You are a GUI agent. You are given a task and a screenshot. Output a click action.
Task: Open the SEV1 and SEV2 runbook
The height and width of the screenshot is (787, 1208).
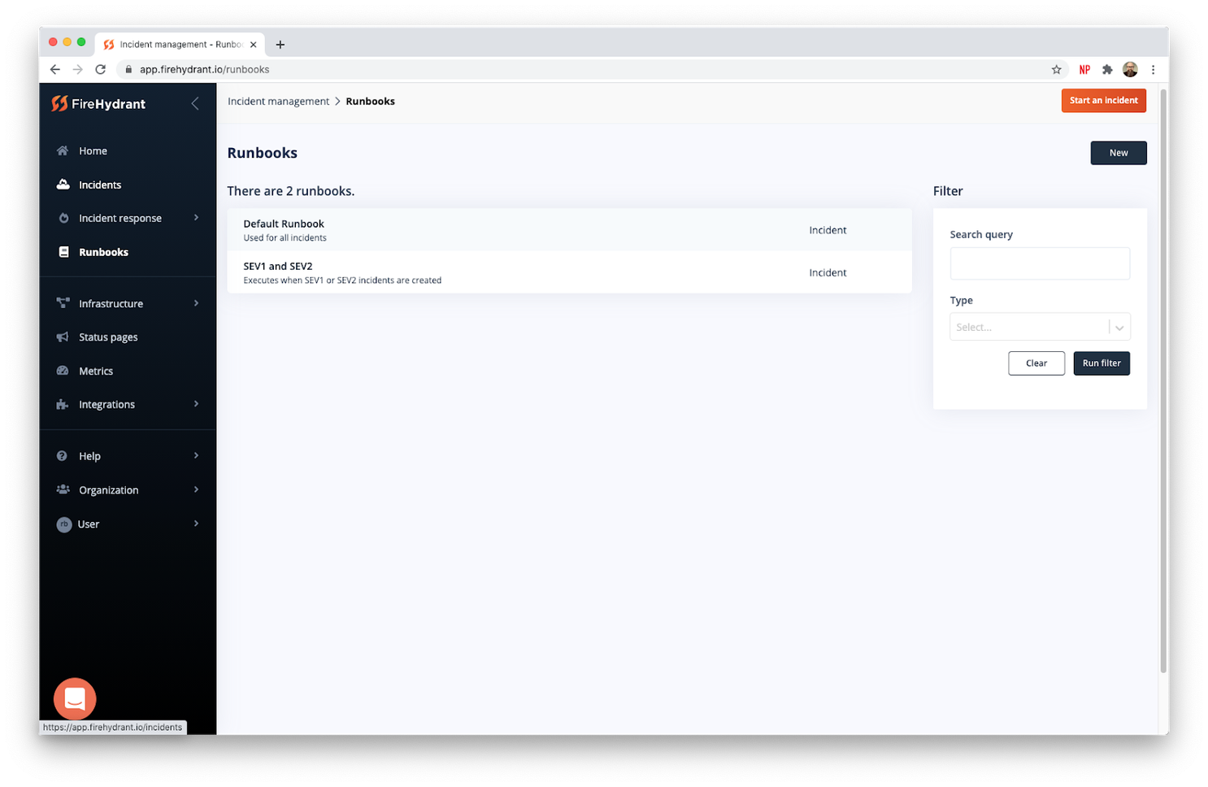pyautogui.click(x=569, y=272)
